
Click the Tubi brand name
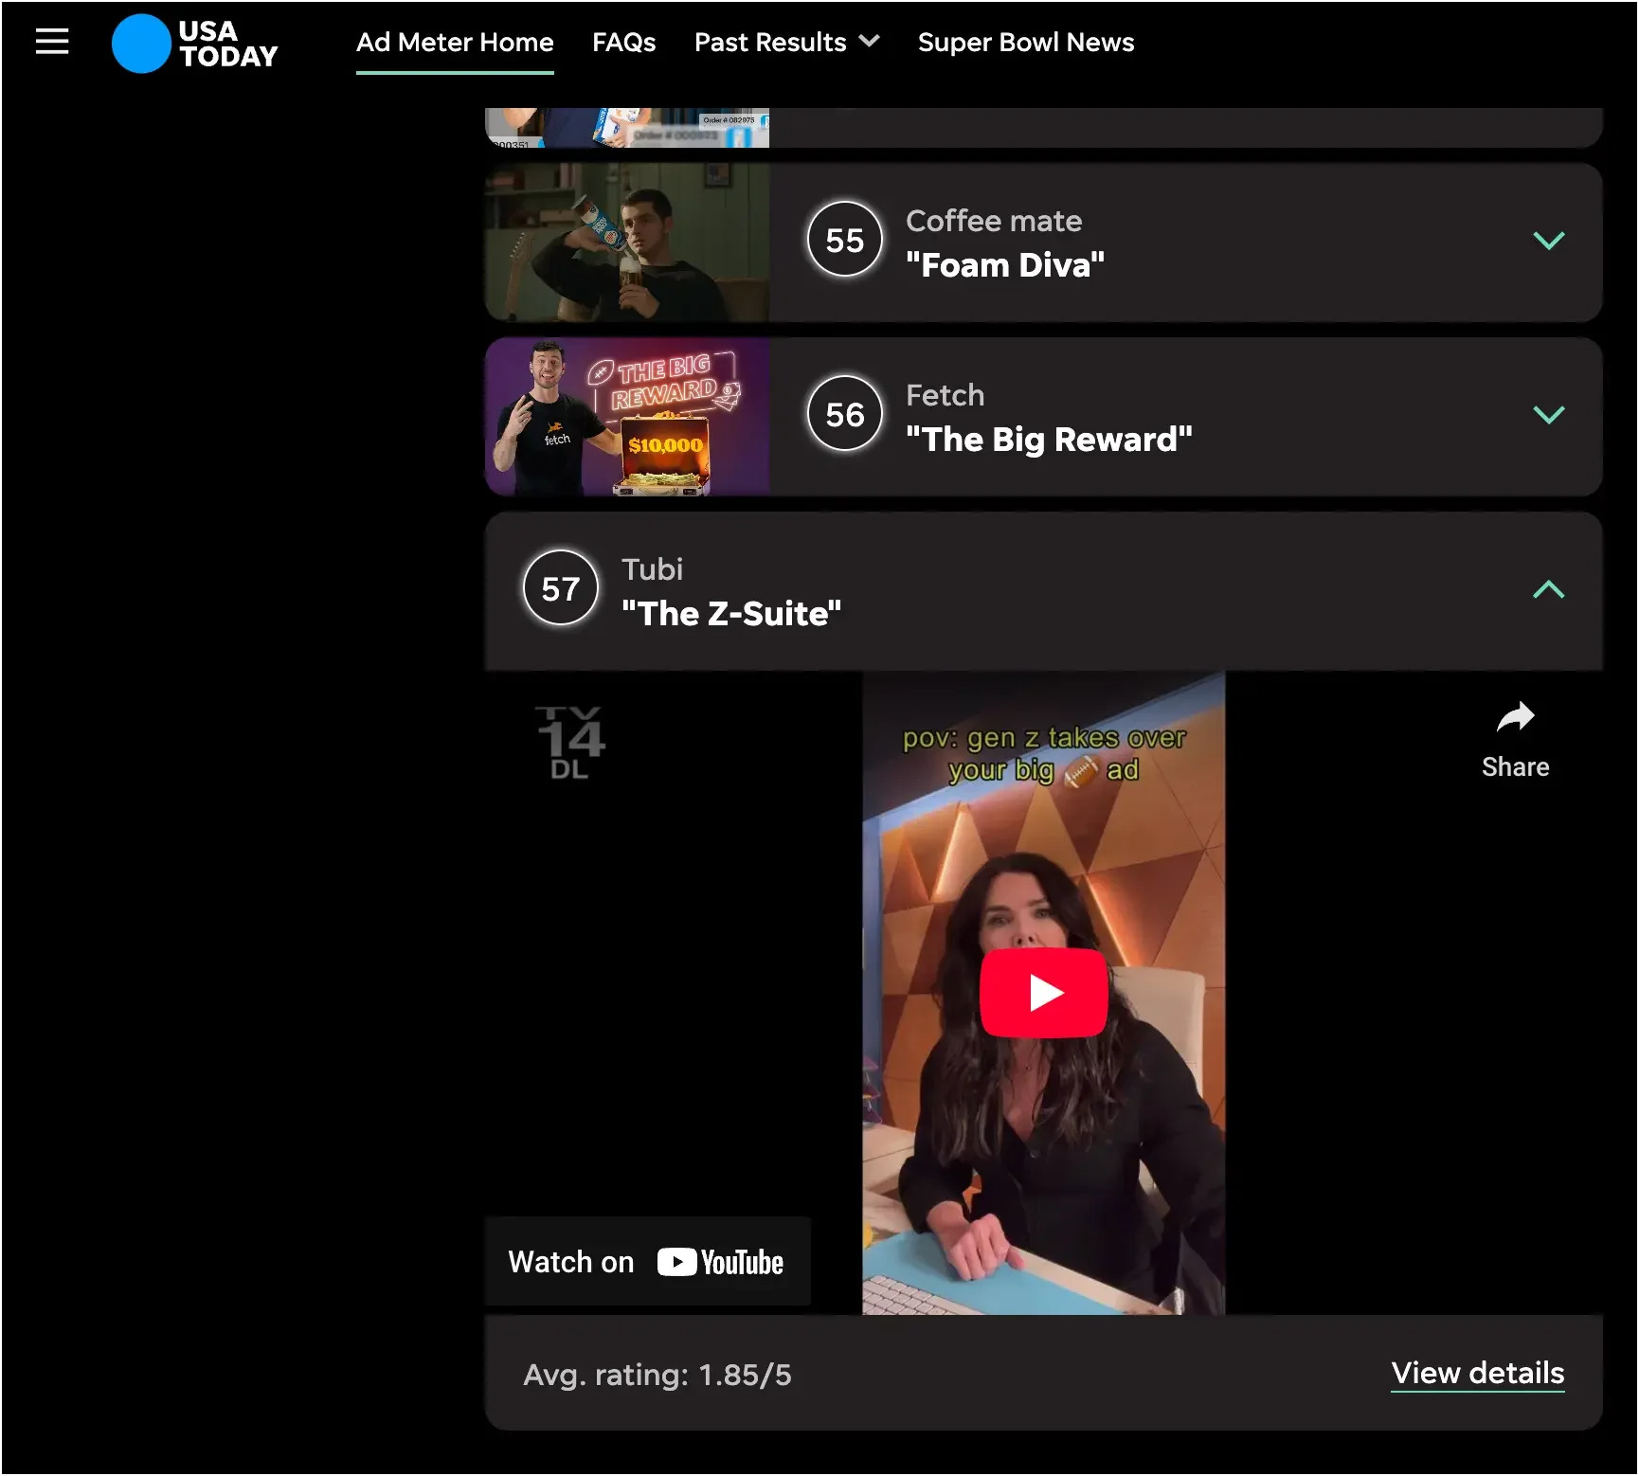click(652, 569)
